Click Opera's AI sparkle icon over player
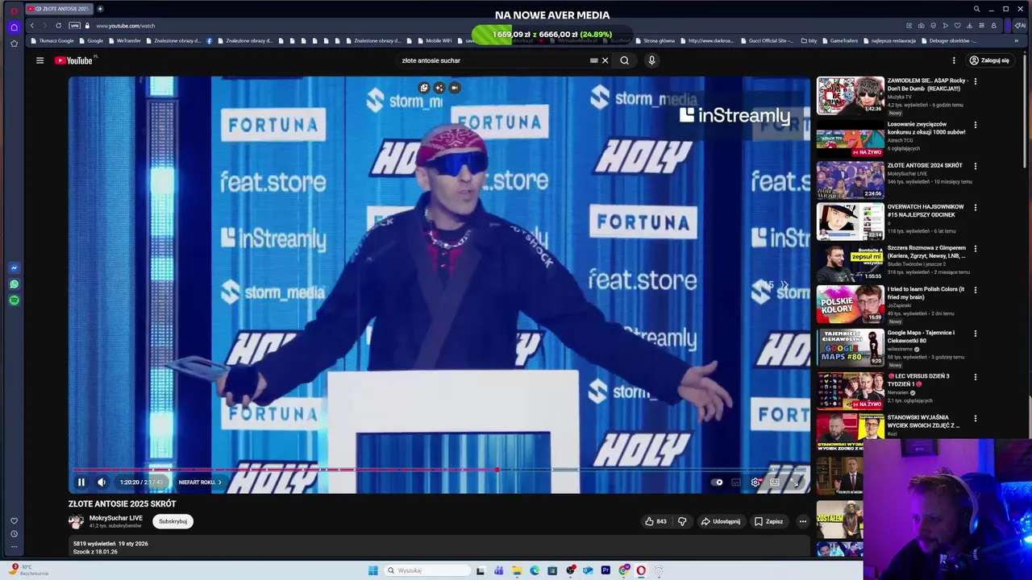The width and height of the screenshot is (1032, 580). [x=439, y=88]
